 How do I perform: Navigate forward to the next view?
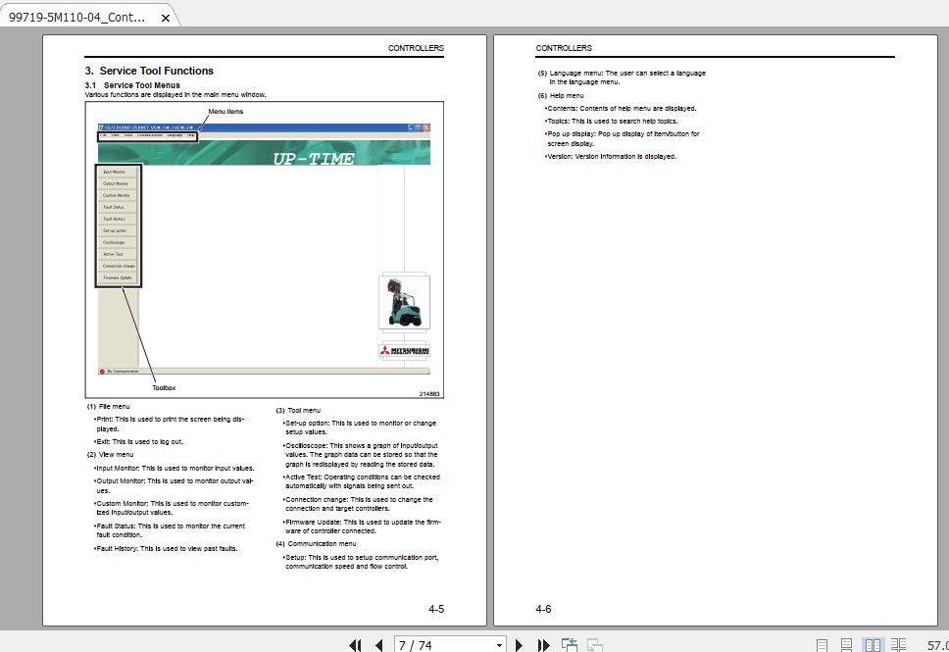(594, 644)
